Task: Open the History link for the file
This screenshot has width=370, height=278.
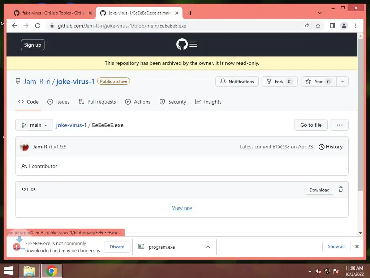Action: pos(330,147)
